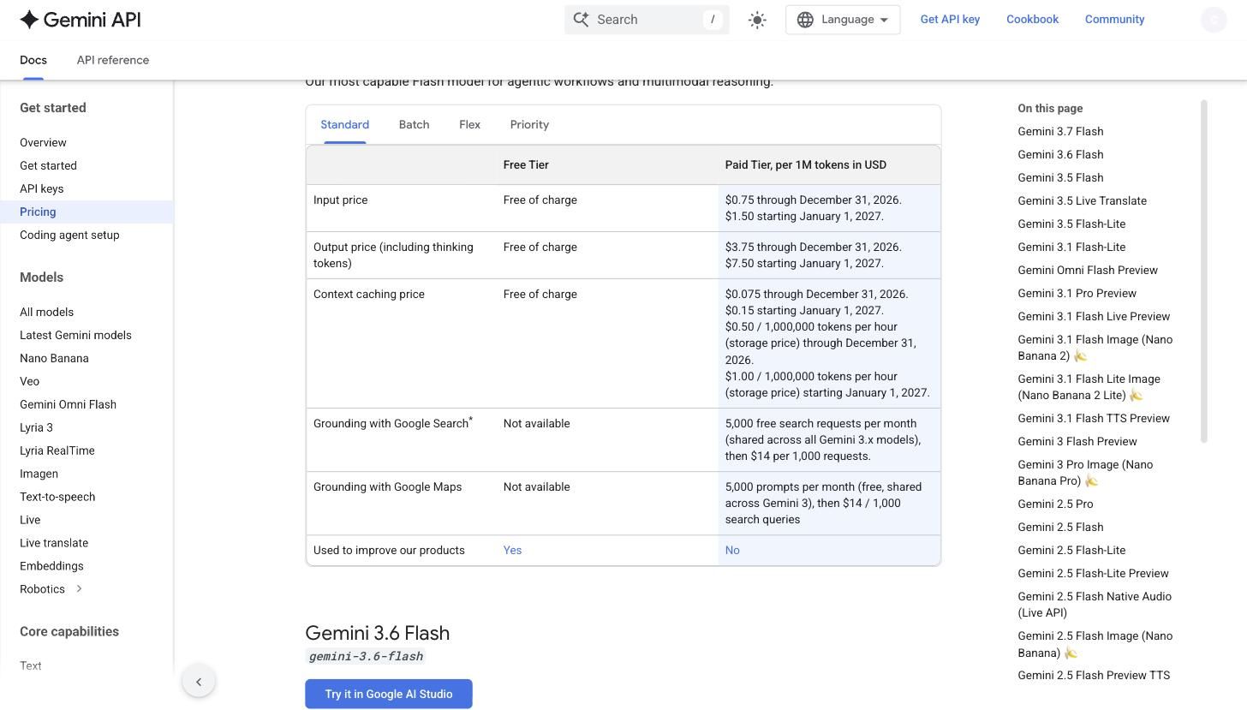1247x710 pixels.
Task: Open Nano Banana sidebar entry
Action: pos(54,358)
